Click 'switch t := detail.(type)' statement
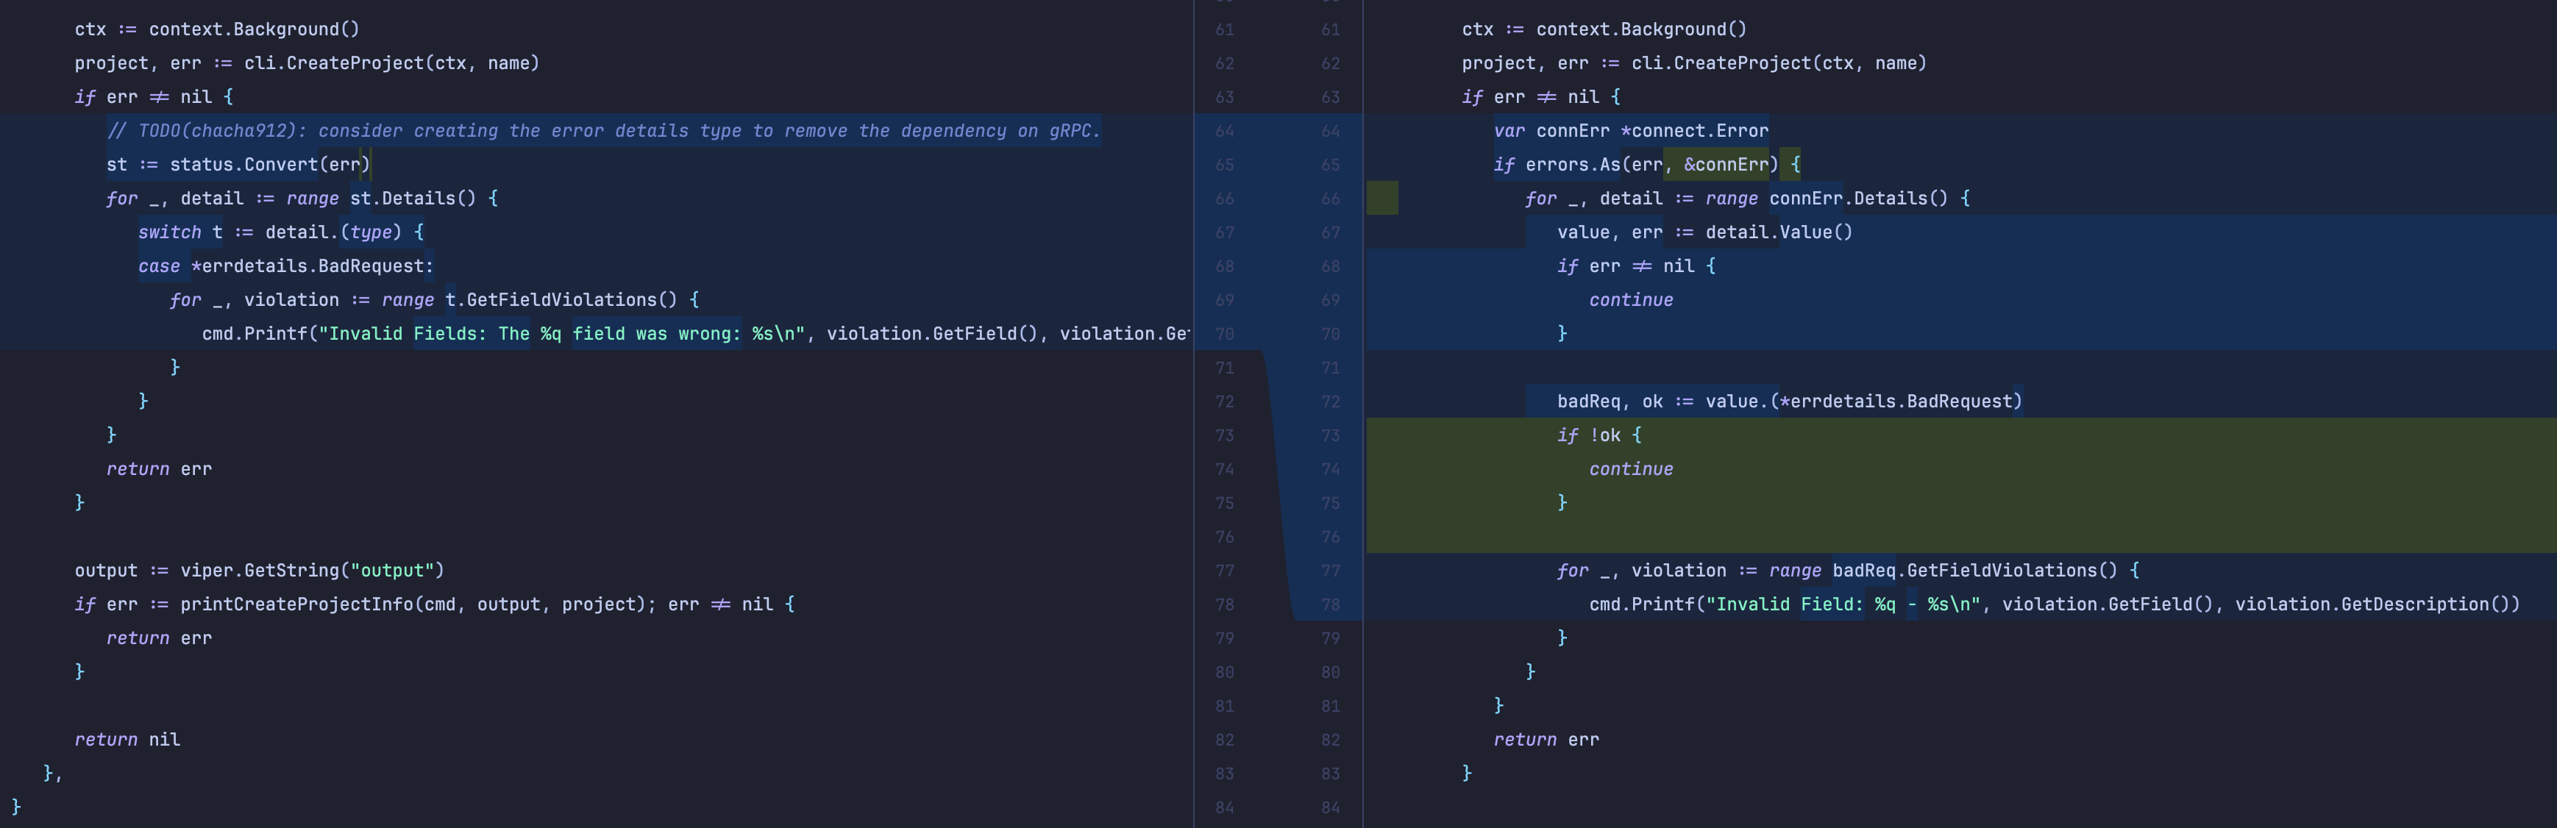Image resolution: width=2557 pixels, height=828 pixels. tap(280, 232)
